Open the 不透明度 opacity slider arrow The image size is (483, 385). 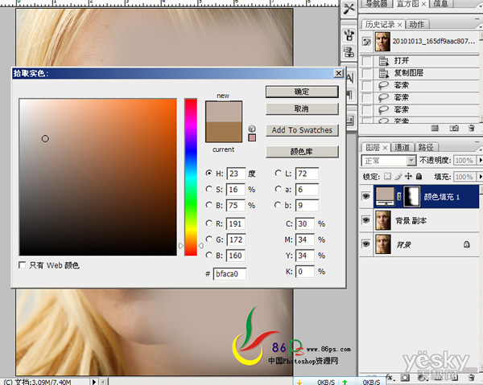480,160
